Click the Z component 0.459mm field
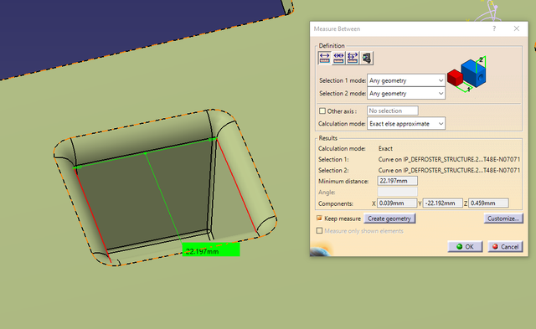This screenshot has width=536, height=329. pos(488,203)
